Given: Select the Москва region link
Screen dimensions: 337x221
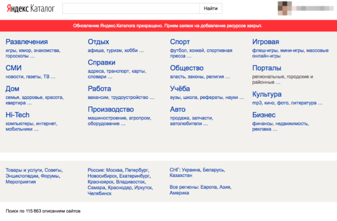Looking at the screenshot, I should pyautogui.click(x=114, y=170).
